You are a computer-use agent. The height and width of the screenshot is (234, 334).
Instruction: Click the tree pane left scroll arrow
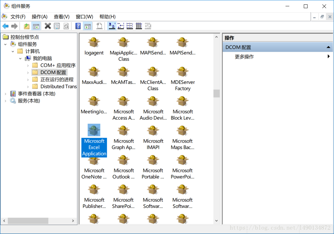point(4,220)
